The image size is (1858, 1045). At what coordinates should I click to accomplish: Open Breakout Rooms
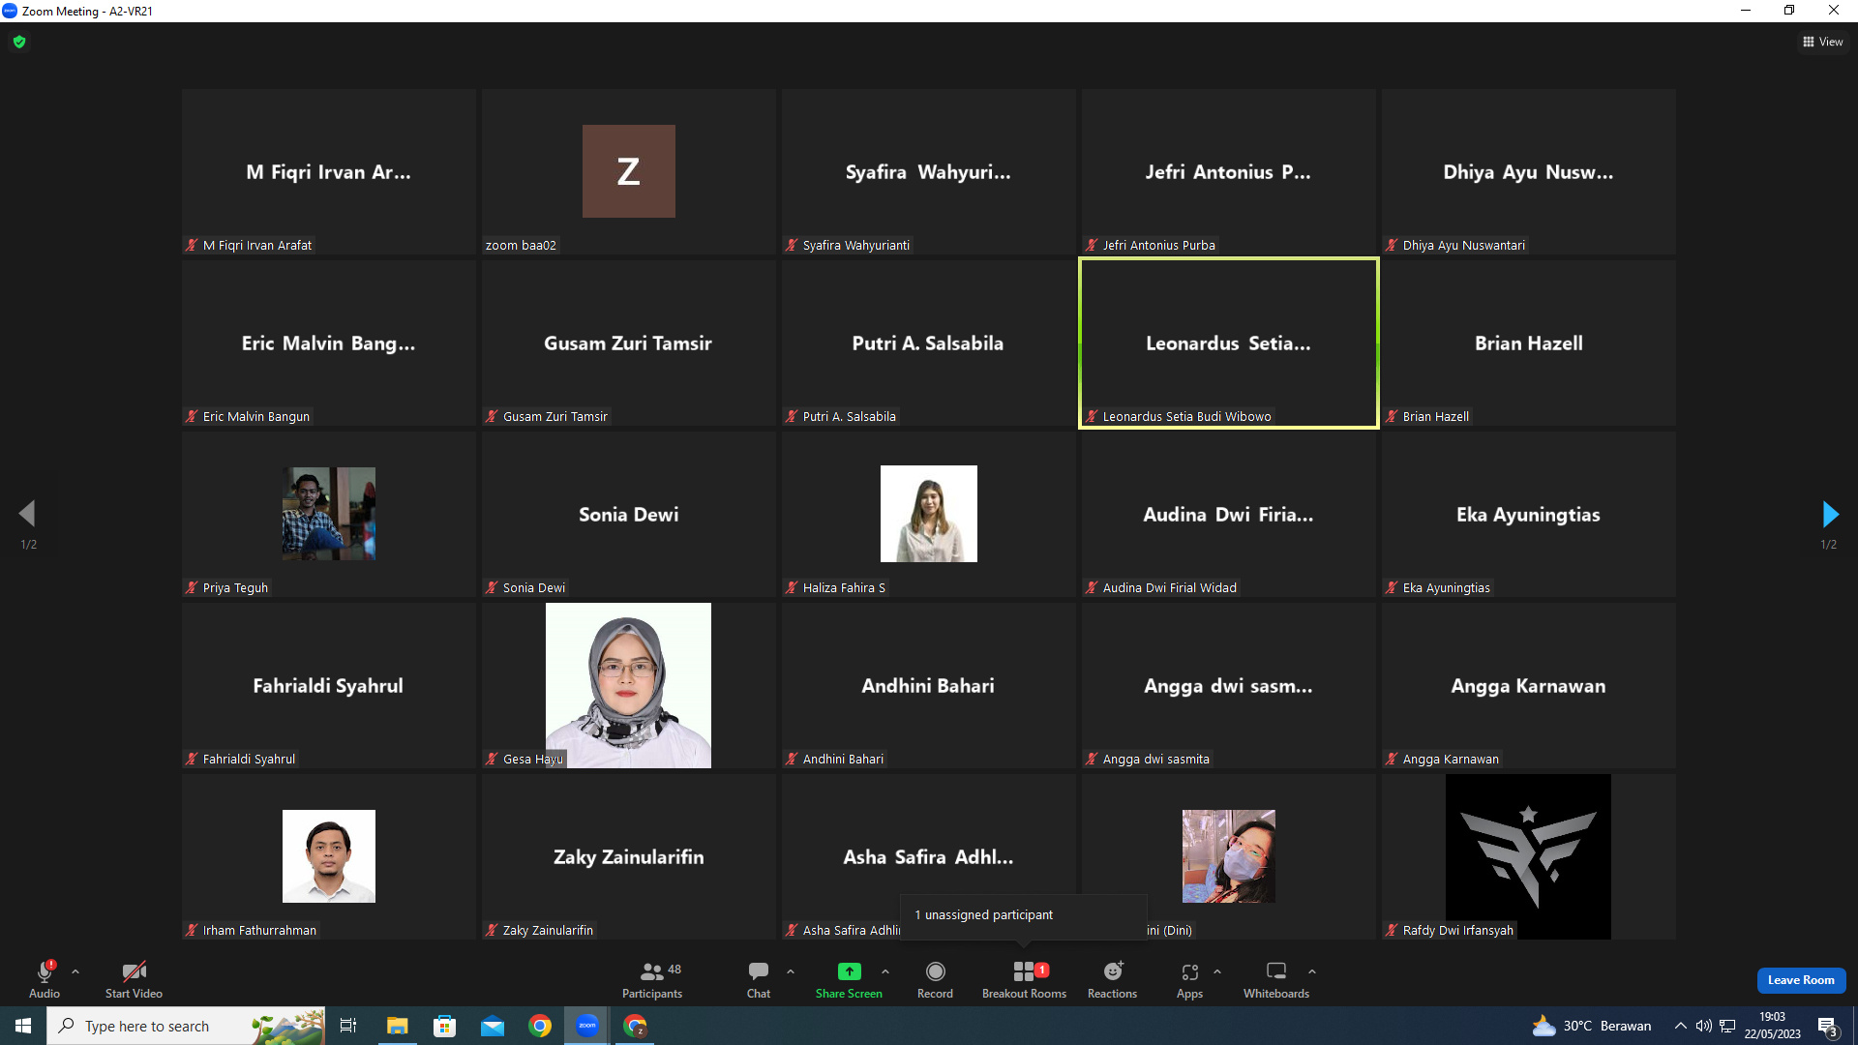(x=1024, y=979)
